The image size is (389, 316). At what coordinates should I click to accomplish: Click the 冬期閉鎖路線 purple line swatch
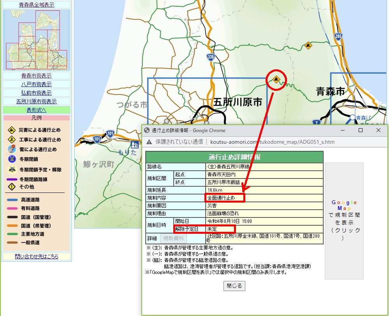(x=12, y=179)
